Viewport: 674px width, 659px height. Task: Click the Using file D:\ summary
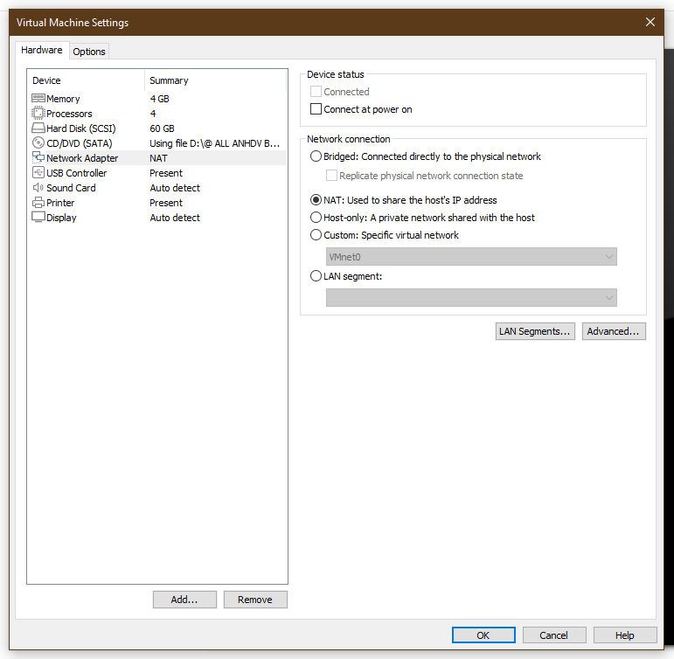coord(214,143)
